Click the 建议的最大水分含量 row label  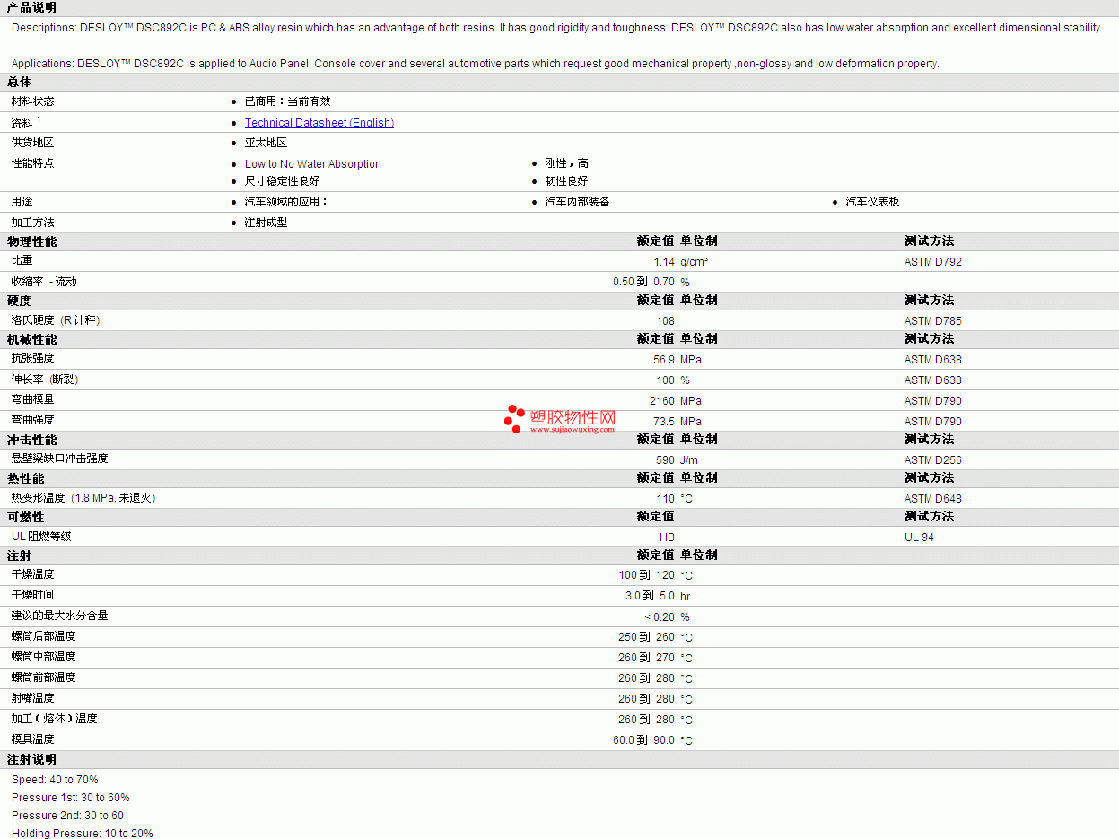click(59, 616)
